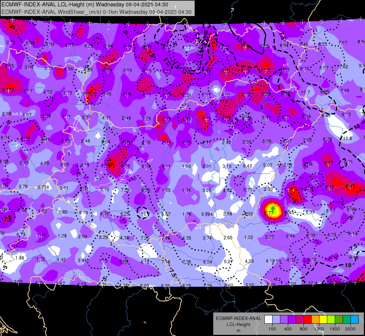Click the grid value 8.94
The width and height of the screenshot is (365, 336).
click(x=306, y=116)
